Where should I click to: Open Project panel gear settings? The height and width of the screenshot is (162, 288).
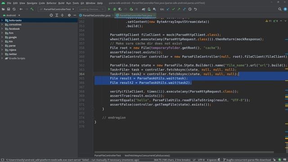tap(69, 15)
